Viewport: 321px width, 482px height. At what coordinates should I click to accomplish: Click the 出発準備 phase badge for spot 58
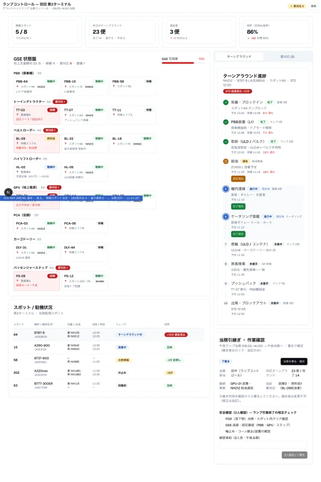[x=124, y=360]
